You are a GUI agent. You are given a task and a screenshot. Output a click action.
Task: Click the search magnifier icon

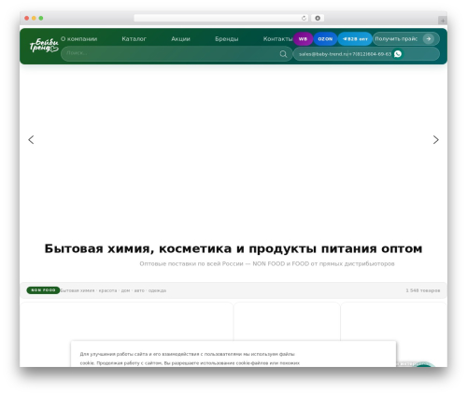[x=283, y=54]
